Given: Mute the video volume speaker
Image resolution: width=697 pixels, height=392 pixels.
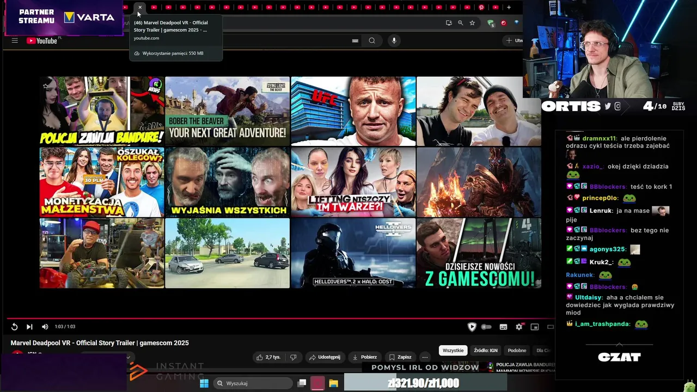Looking at the screenshot, I should [45, 327].
